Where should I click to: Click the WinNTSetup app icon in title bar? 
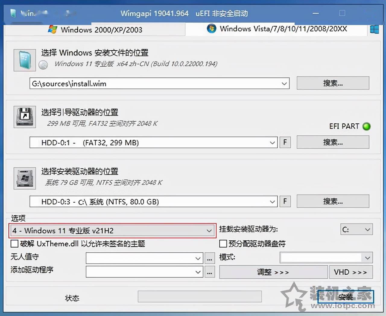(x=13, y=13)
